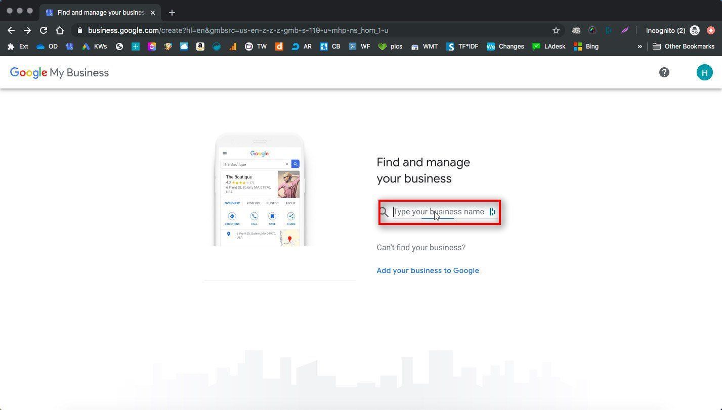Open the WMT bookmark
This screenshot has height=410, width=722.
[x=424, y=47]
